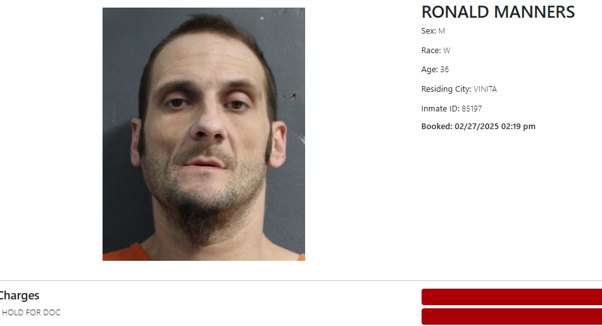The image size is (602, 326).
Task: Click the race value W
Action: [x=446, y=50]
